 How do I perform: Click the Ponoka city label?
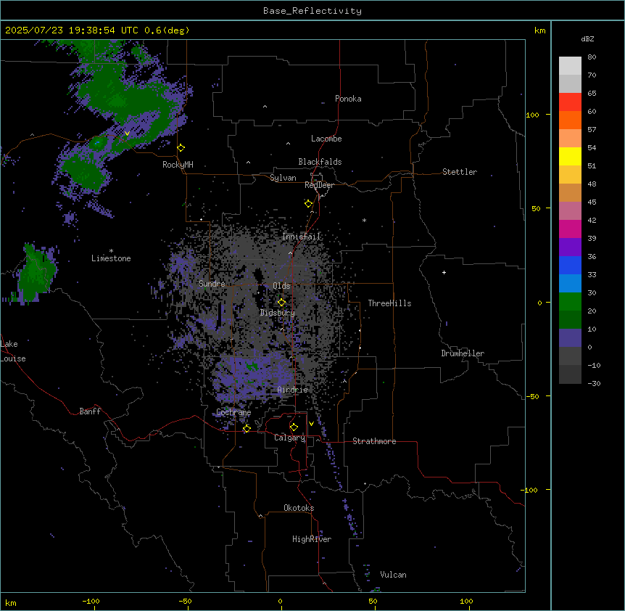348,99
